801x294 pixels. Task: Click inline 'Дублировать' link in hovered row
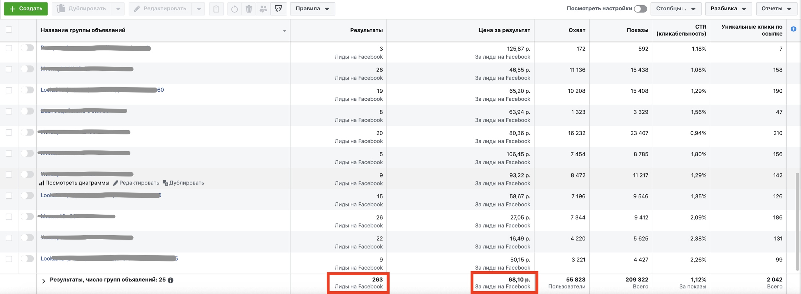pos(184,183)
